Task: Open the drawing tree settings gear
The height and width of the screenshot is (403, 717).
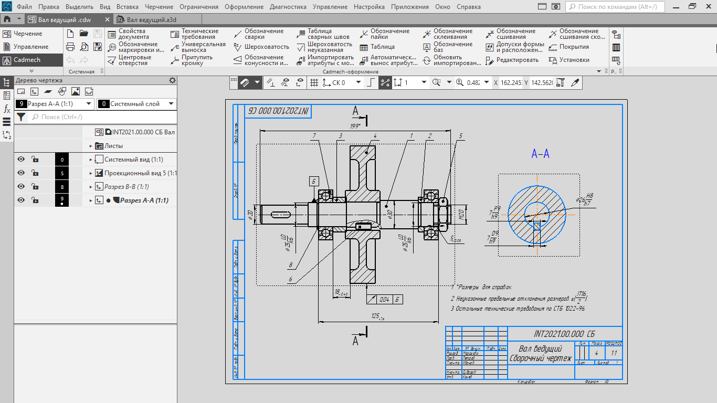Action: 172,80
